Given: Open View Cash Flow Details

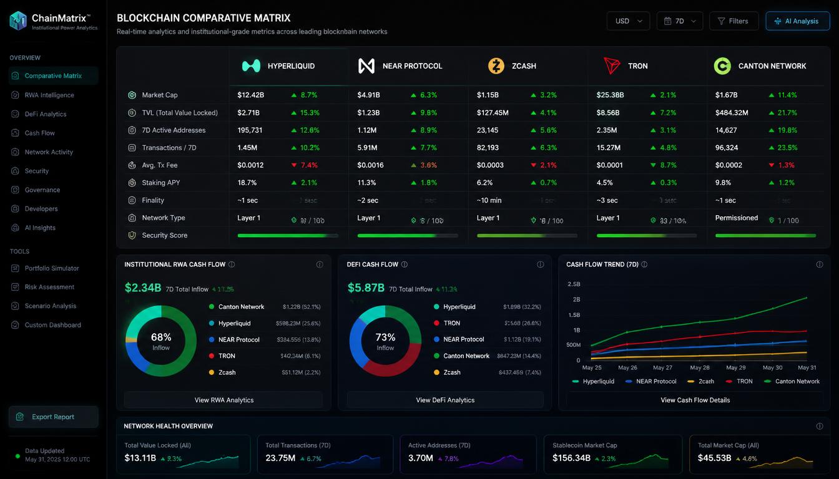Looking at the screenshot, I should [695, 400].
